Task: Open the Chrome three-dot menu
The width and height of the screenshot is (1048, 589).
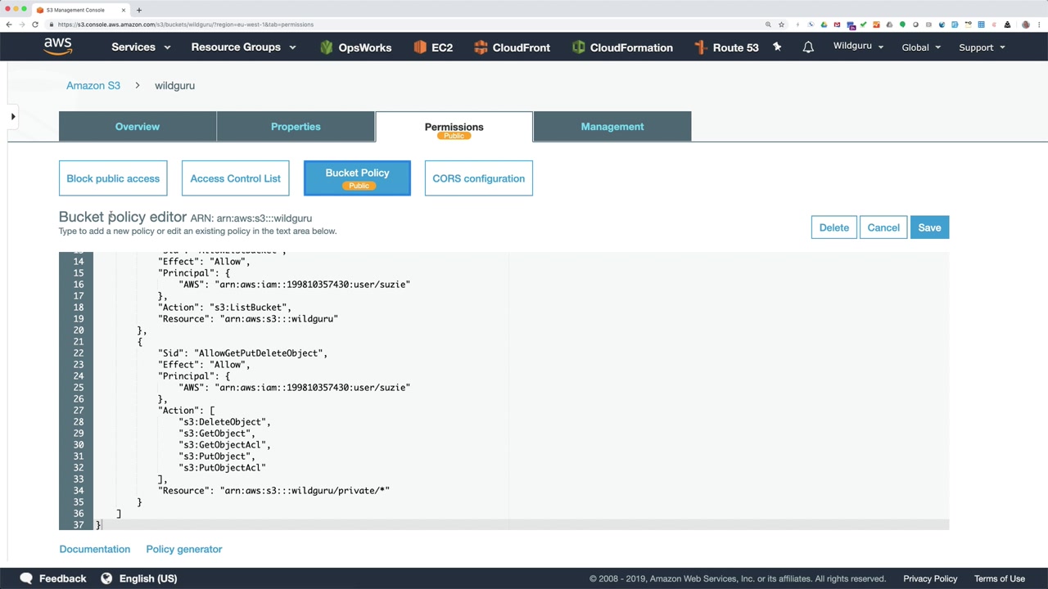Action: (x=1039, y=25)
